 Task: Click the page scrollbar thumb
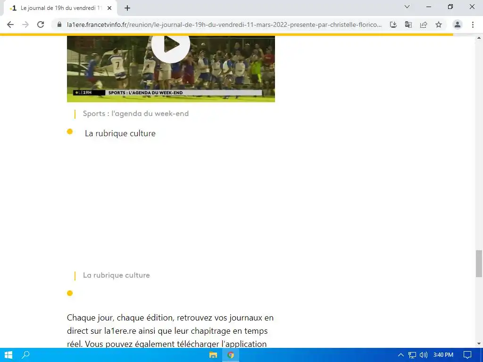tap(479, 264)
